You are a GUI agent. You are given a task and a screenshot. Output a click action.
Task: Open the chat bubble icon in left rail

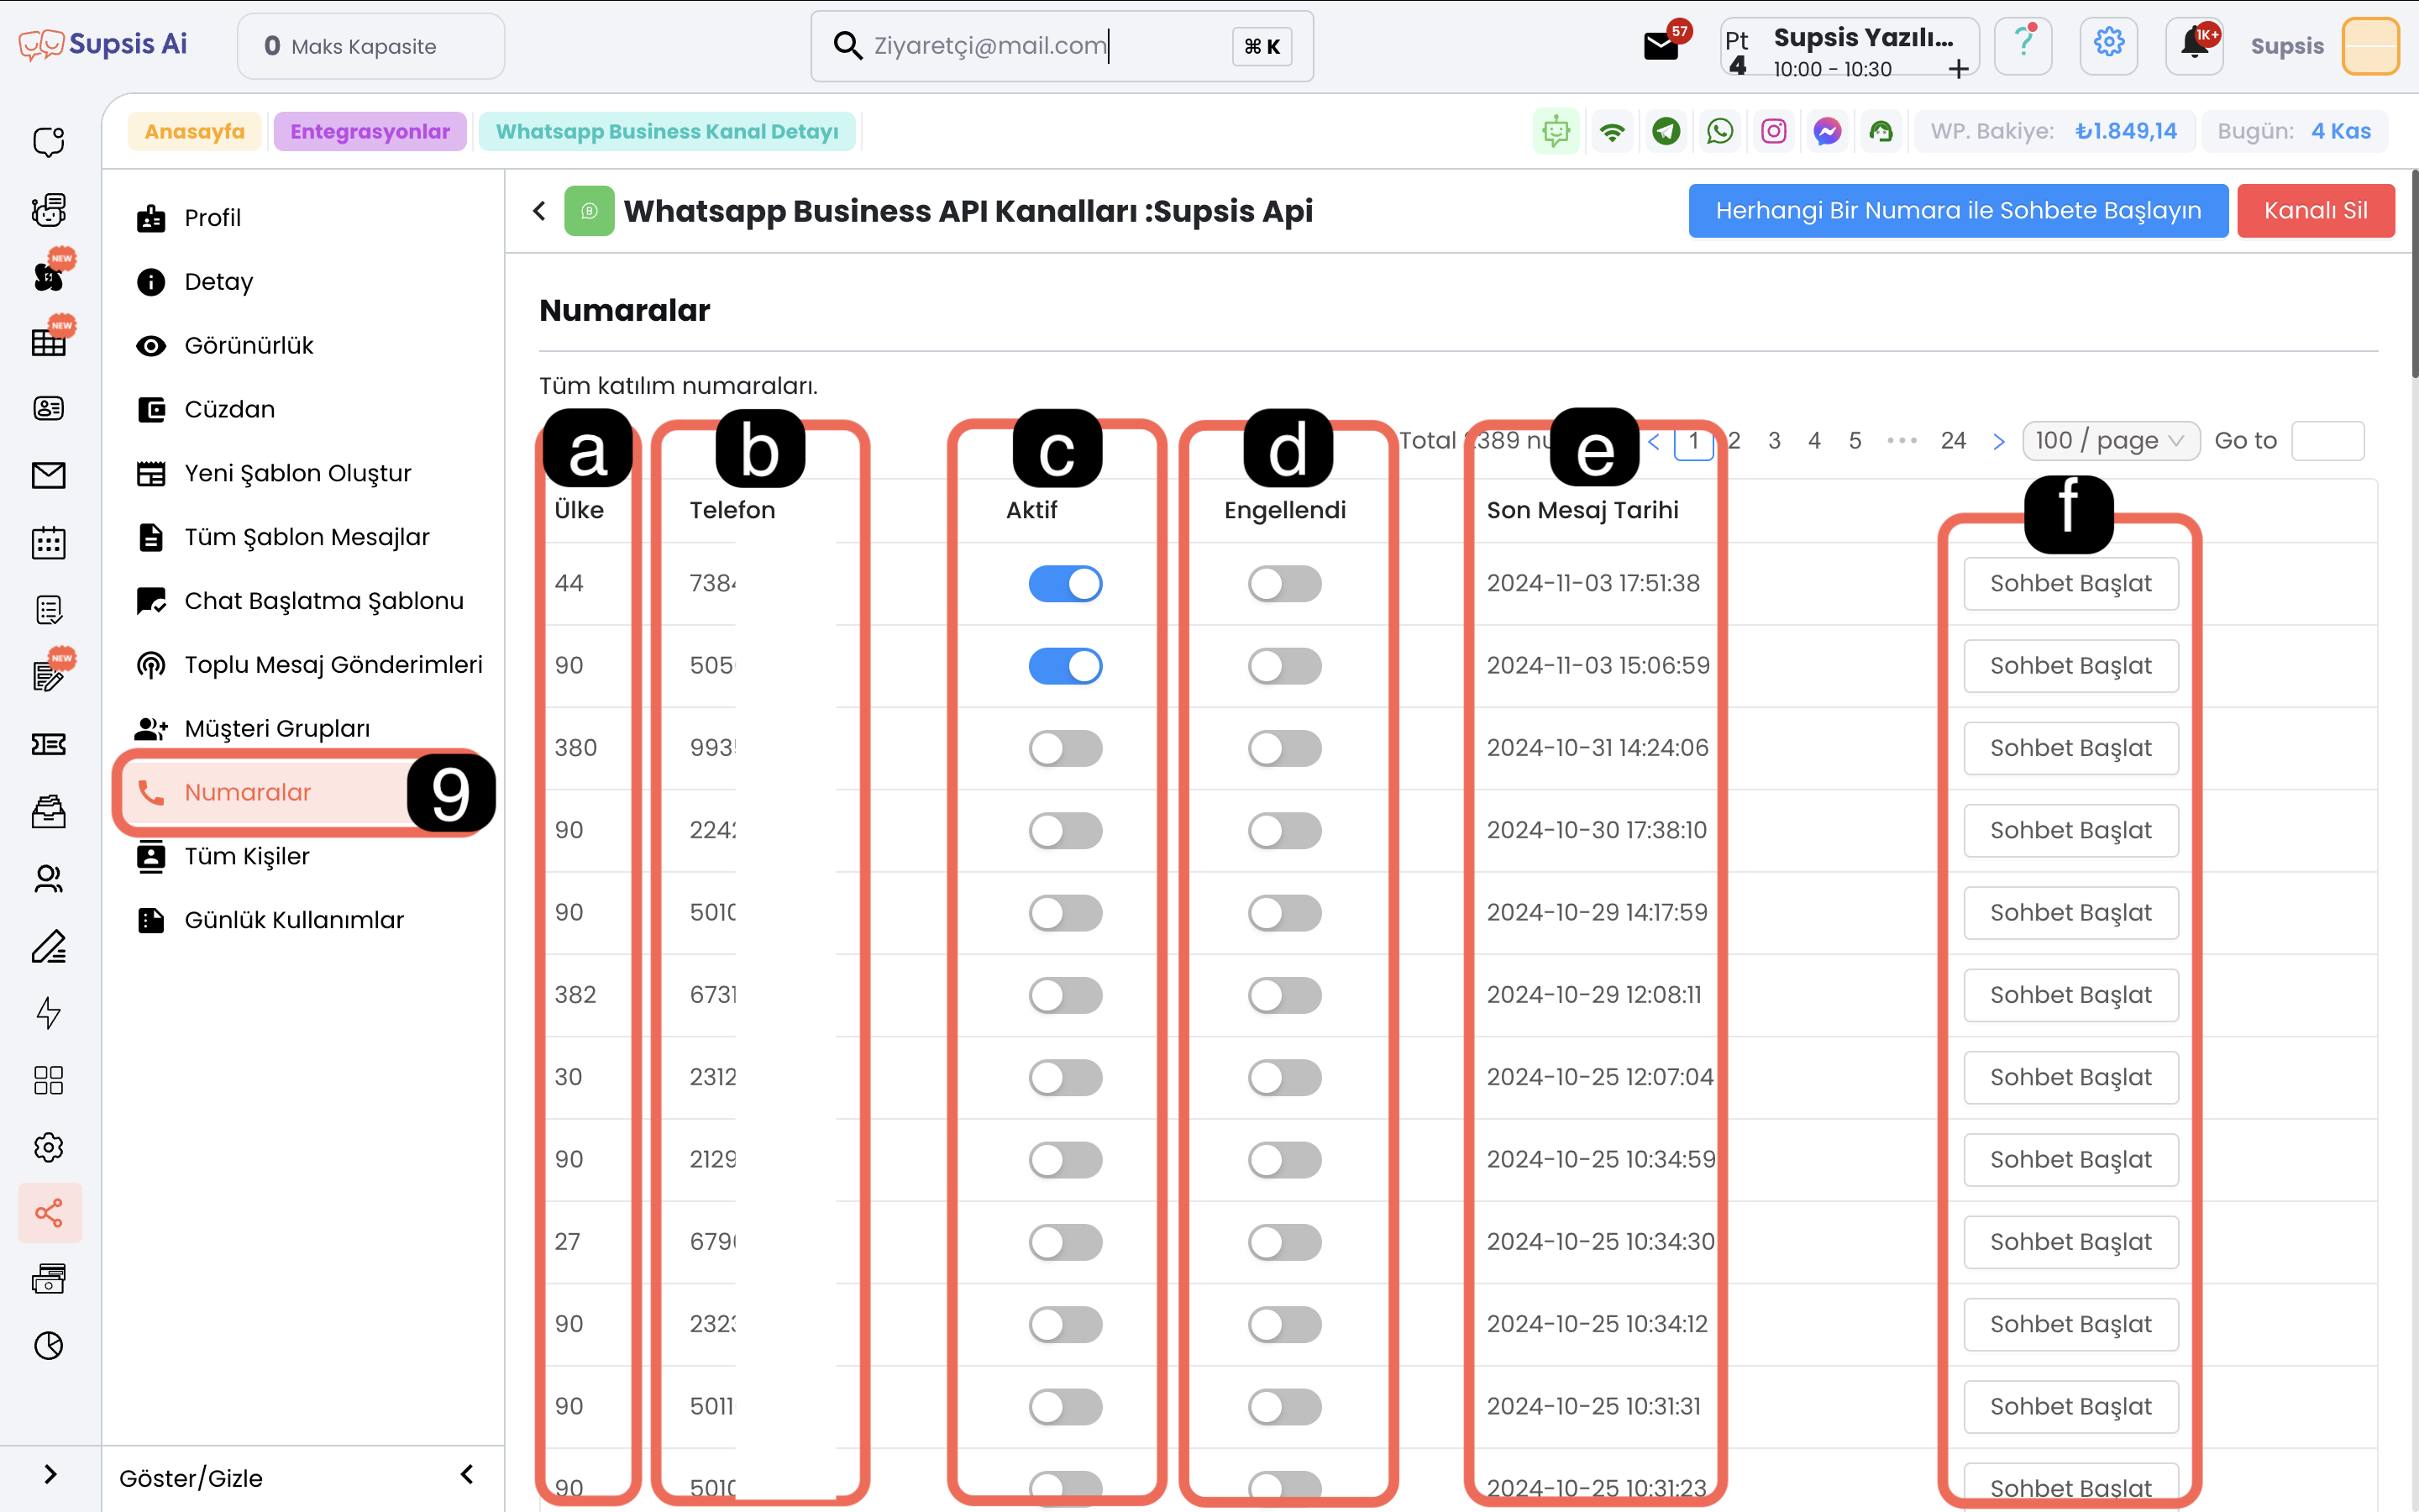pos(48,142)
